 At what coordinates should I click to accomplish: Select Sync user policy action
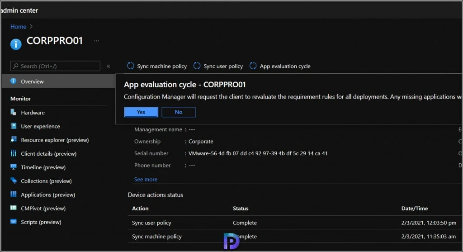click(x=218, y=66)
